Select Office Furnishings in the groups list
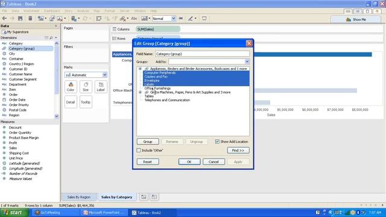 [x=157, y=89]
